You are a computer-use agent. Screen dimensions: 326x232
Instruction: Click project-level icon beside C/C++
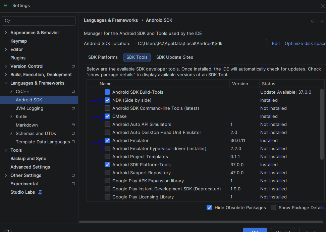pyautogui.click(x=73, y=91)
